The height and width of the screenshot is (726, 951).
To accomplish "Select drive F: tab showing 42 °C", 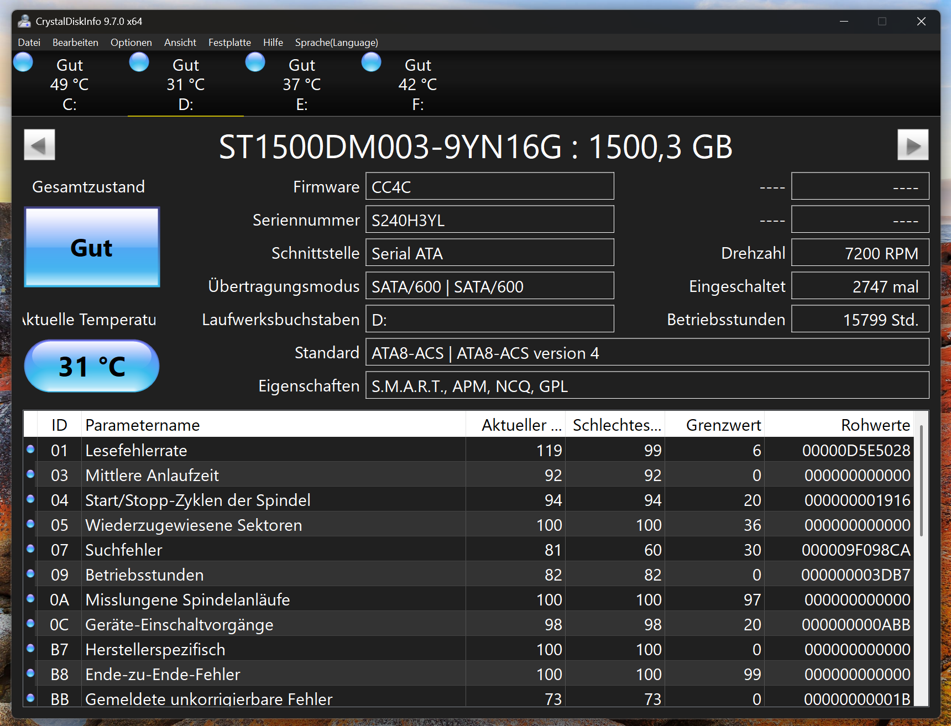I will tap(418, 84).
